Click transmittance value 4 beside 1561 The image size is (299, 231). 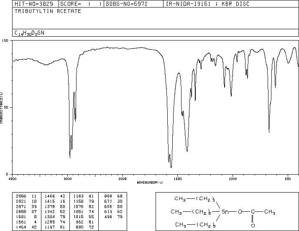pyautogui.click(x=35, y=222)
